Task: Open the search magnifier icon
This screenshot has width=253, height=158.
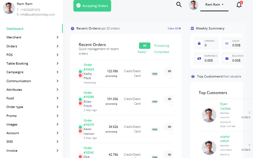Action: pos(179,4)
